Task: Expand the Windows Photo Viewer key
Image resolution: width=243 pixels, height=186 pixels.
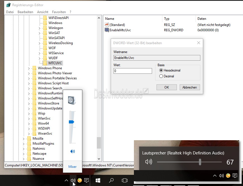Action: 29,73
